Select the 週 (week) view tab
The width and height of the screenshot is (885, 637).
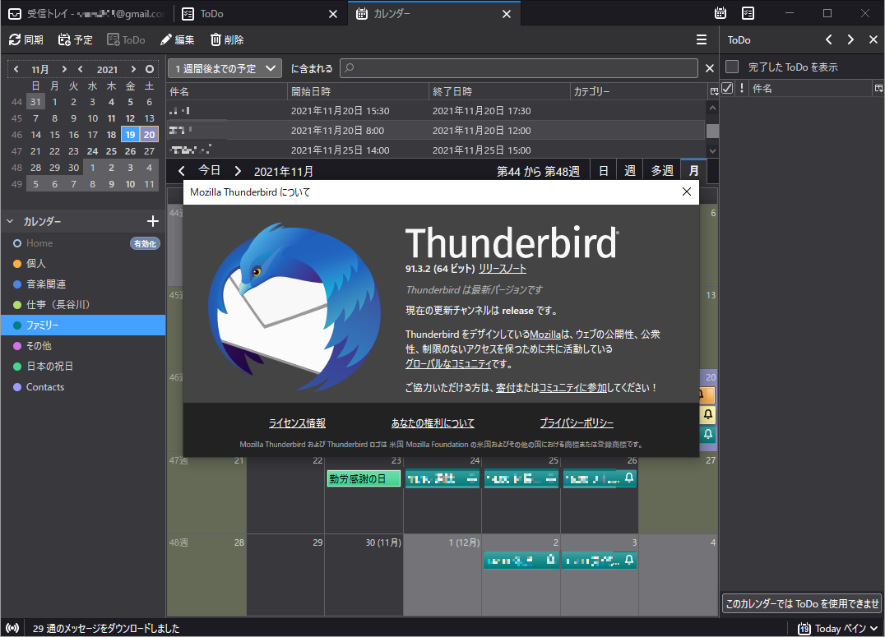pos(629,170)
